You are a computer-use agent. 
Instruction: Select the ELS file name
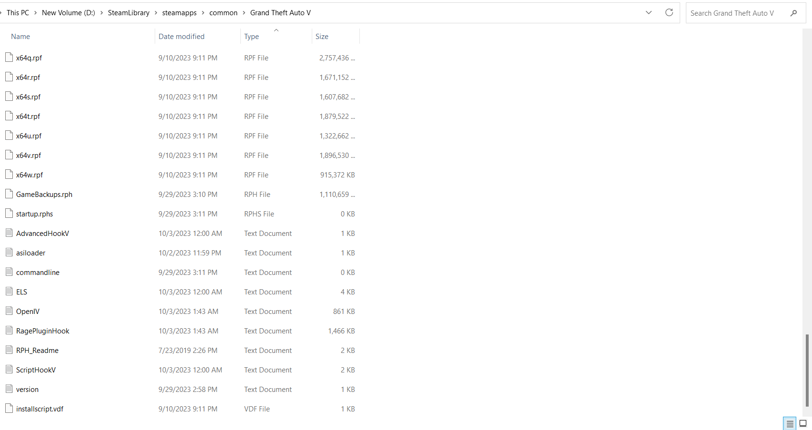[x=22, y=292]
